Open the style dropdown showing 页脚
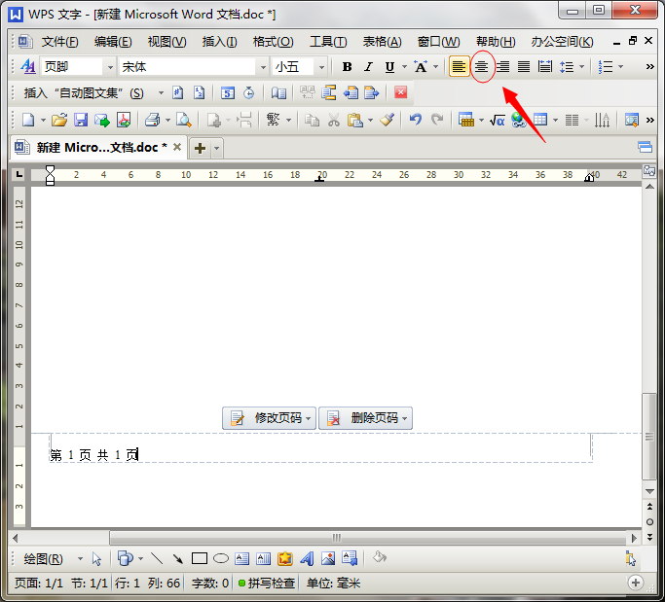Screen dimensions: 665x602 [110, 67]
